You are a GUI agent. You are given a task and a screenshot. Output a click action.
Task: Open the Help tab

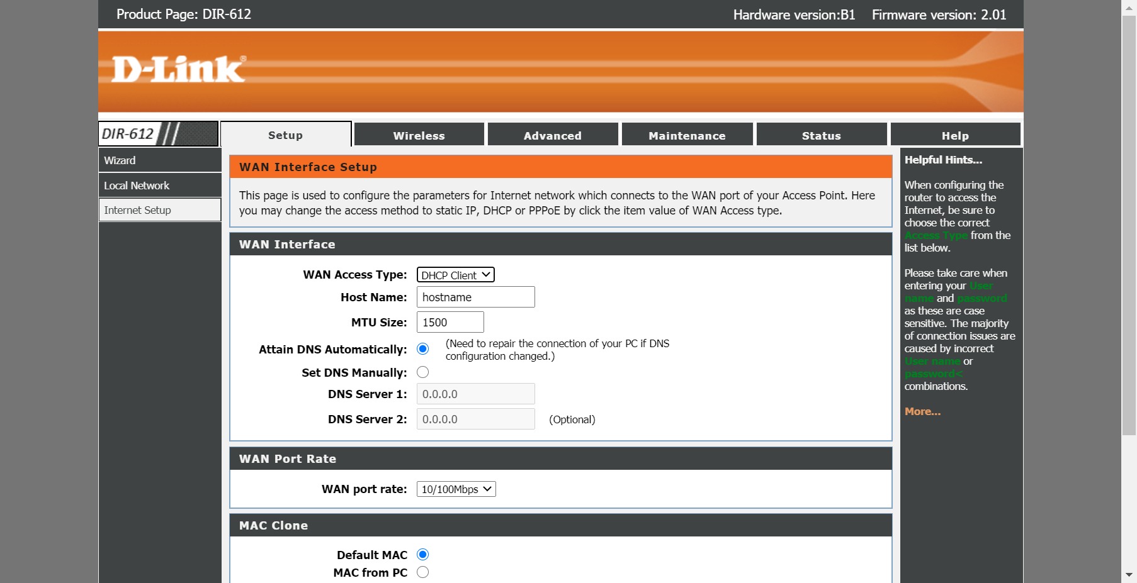pos(956,135)
